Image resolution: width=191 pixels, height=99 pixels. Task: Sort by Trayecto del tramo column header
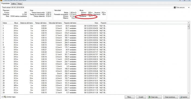[70, 23]
